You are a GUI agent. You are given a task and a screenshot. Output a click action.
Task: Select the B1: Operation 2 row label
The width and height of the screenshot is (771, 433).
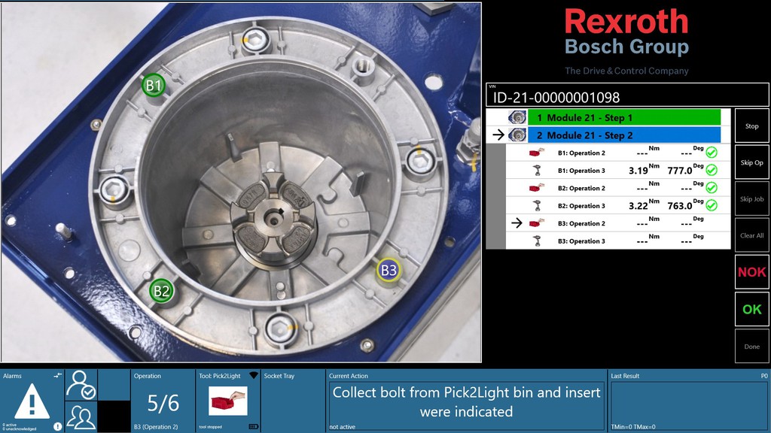pos(581,153)
